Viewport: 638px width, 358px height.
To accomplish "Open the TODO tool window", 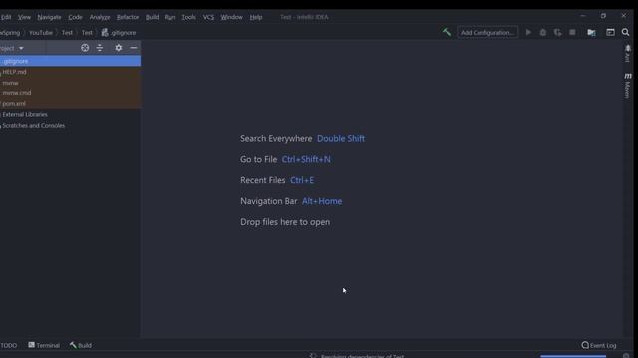I will point(9,345).
